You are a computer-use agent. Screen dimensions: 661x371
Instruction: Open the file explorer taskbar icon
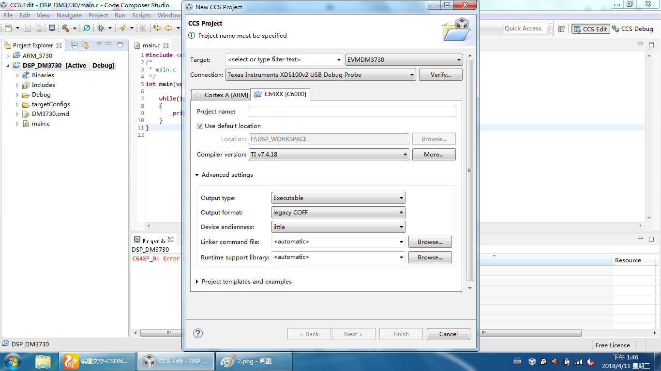point(44,361)
